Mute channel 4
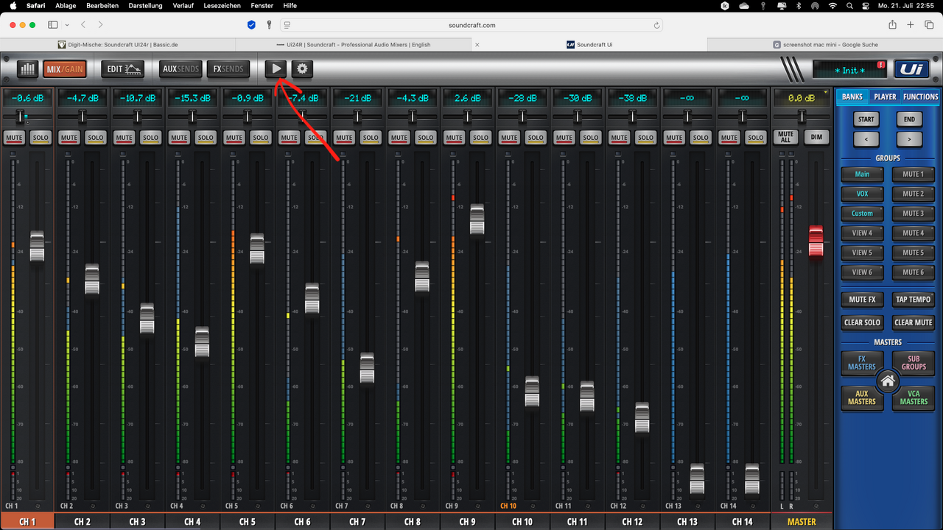The height and width of the screenshot is (530, 943). click(179, 138)
